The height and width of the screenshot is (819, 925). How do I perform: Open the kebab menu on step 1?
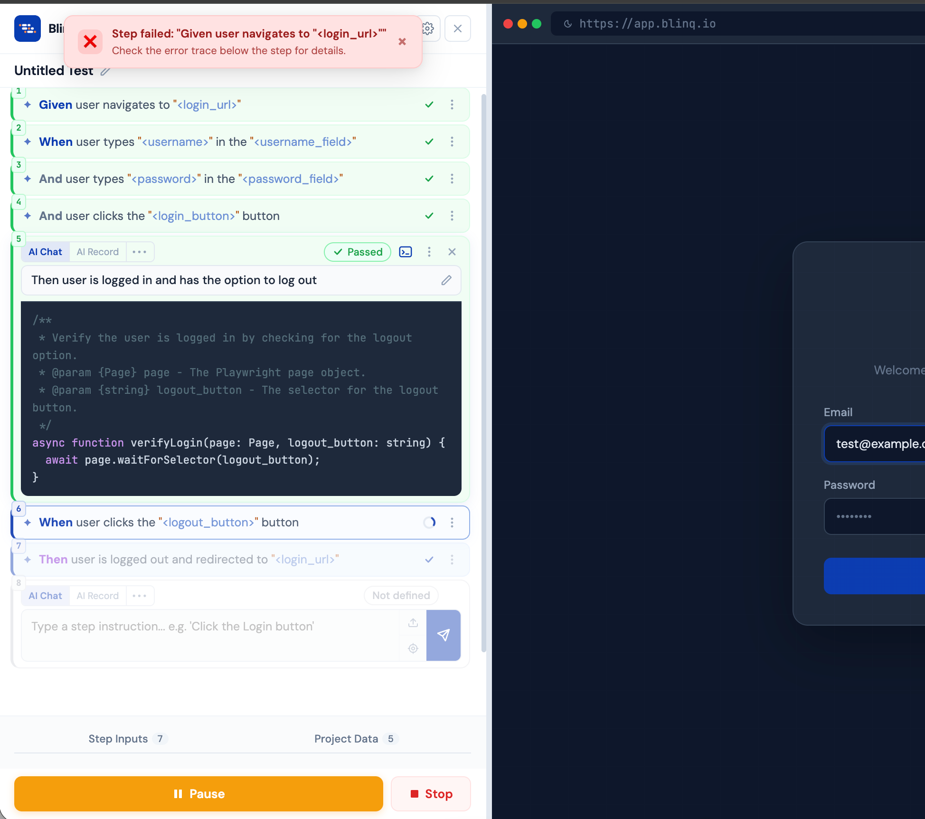452,105
